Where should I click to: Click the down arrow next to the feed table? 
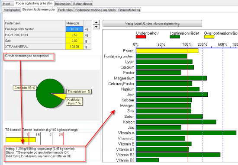(x=96, y=27)
